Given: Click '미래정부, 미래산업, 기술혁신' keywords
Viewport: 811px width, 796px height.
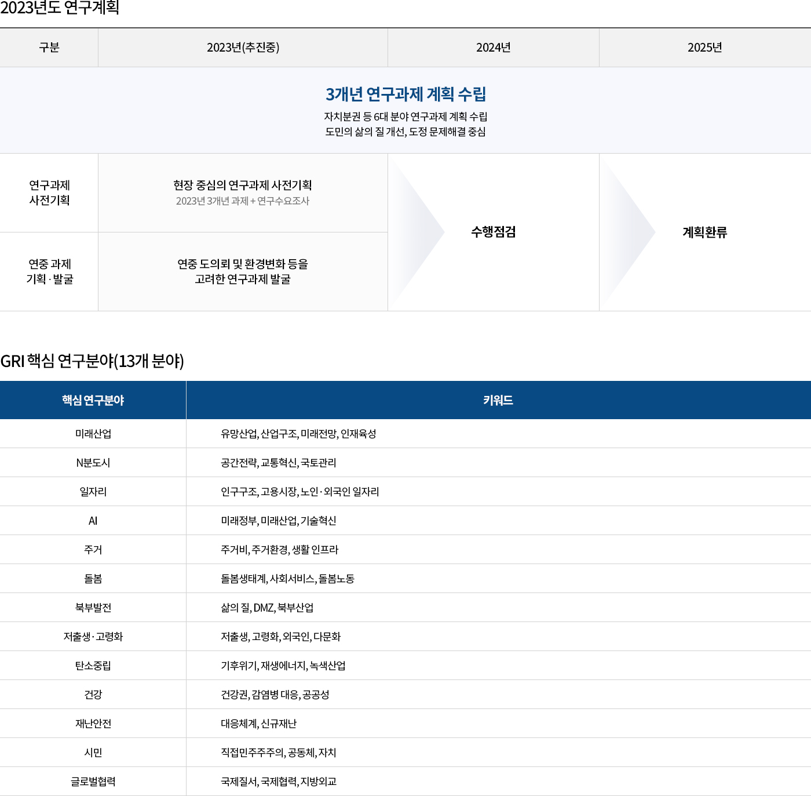Looking at the screenshot, I should point(279,521).
